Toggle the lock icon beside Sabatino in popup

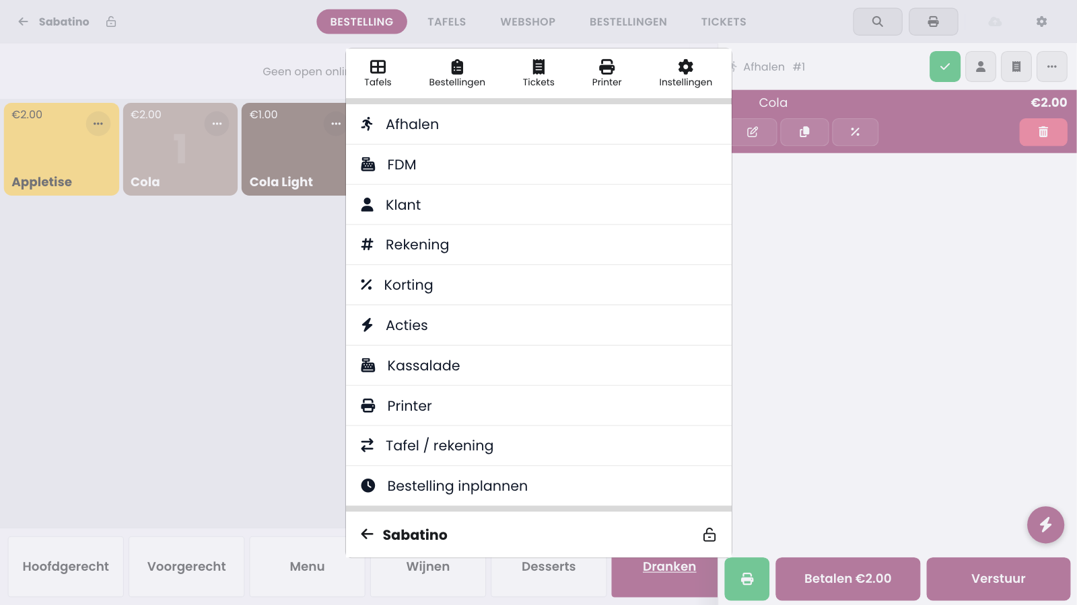tap(709, 535)
